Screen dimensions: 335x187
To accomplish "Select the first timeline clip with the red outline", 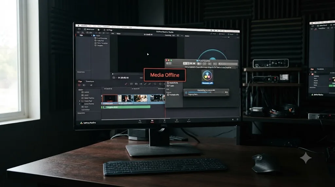I will (x=110, y=99).
